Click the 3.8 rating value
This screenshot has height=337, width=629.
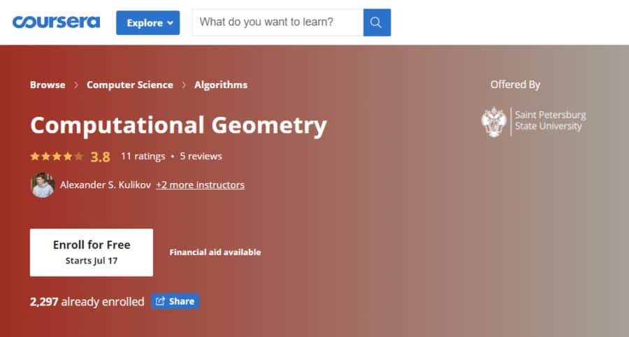tap(100, 157)
